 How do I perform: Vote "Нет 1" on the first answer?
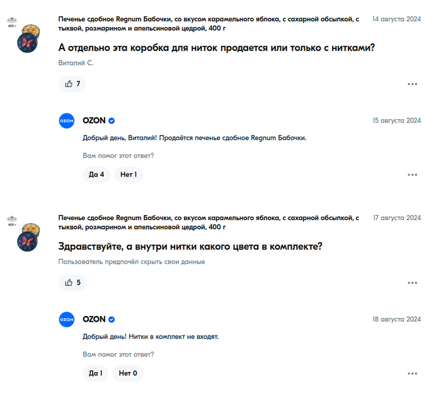(x=129, y=174)
